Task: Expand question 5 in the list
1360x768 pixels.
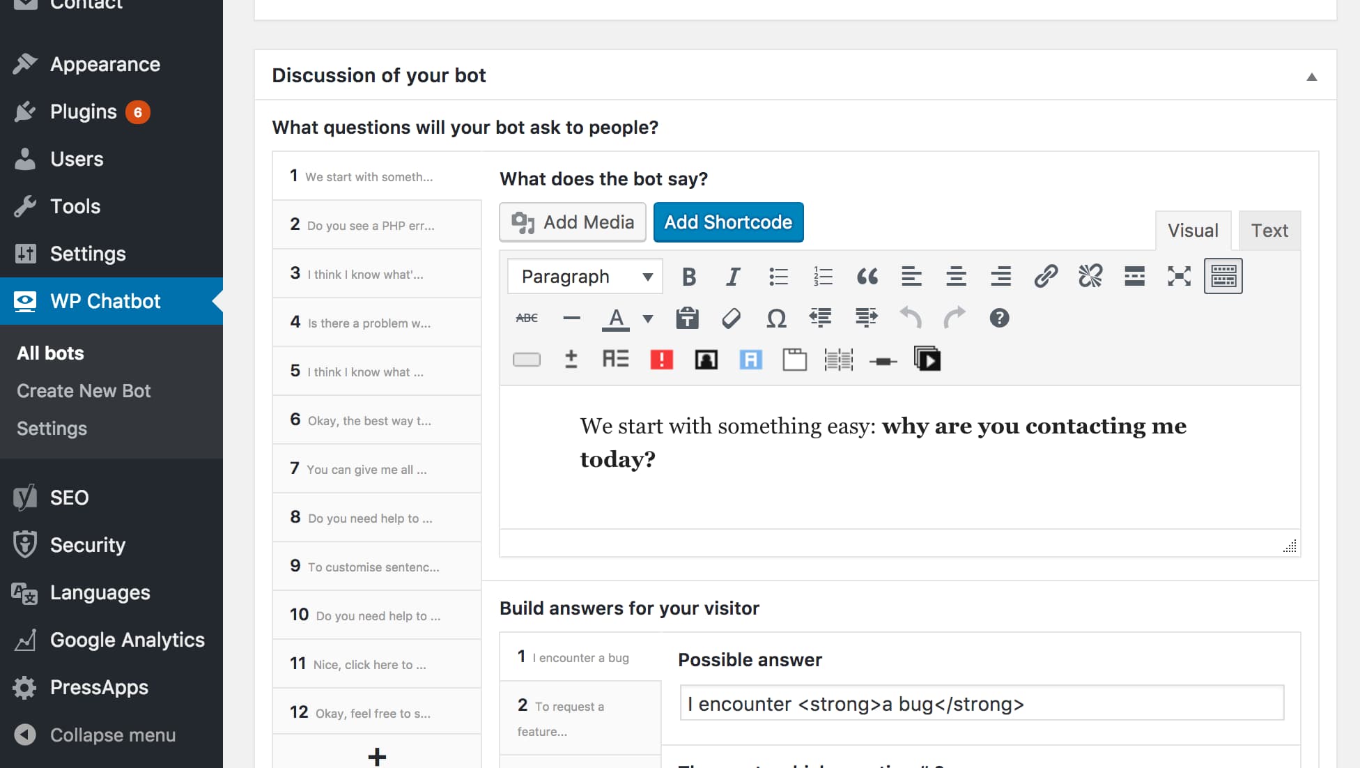Action: pos(376,370)
